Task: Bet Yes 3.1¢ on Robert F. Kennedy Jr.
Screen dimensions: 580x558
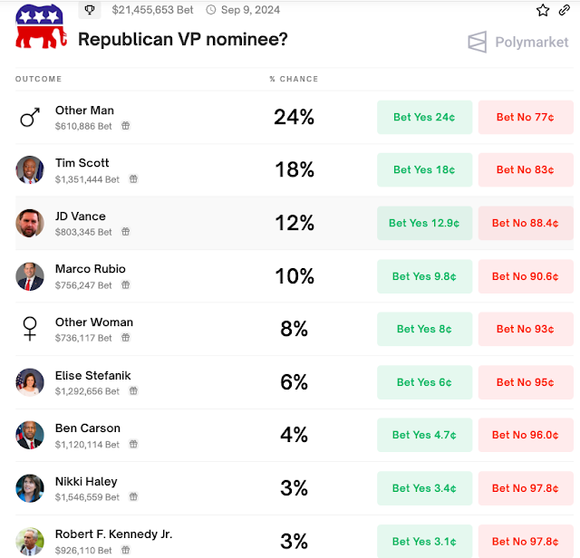Action: coord(425,542)
